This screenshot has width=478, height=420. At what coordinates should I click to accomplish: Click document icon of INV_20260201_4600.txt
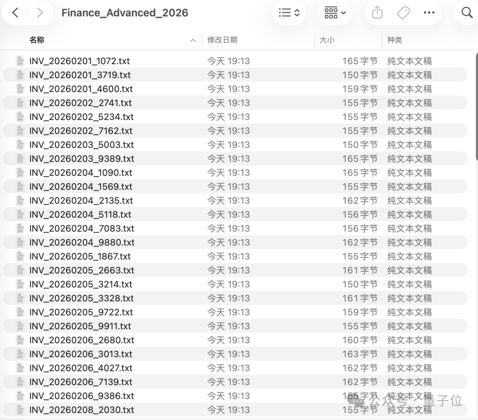pyautogui.click(x=20, y=89)
